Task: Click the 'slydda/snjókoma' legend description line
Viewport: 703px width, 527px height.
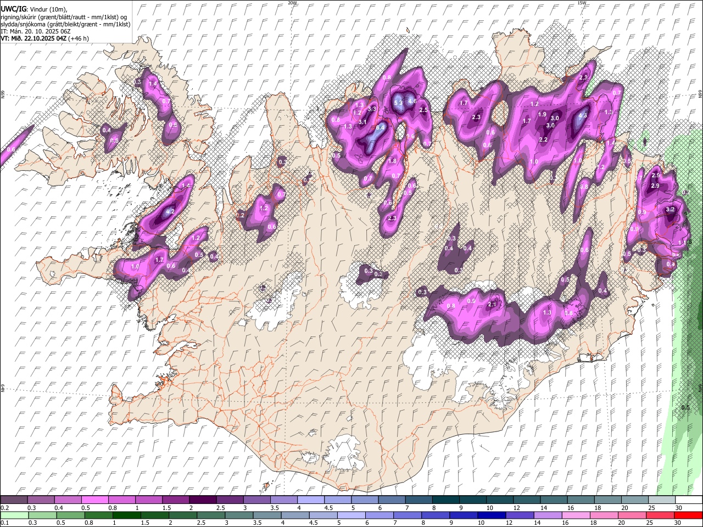Action: [x=65, y=24]
